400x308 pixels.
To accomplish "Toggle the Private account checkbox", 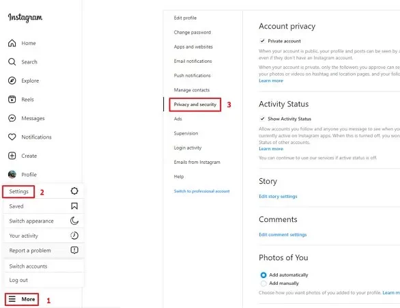I will pyautogui.click(x=262, y=41).
